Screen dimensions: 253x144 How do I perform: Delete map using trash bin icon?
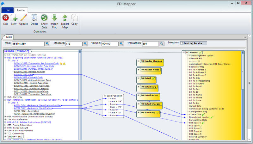pyautogui.click(x=34, y=18)
